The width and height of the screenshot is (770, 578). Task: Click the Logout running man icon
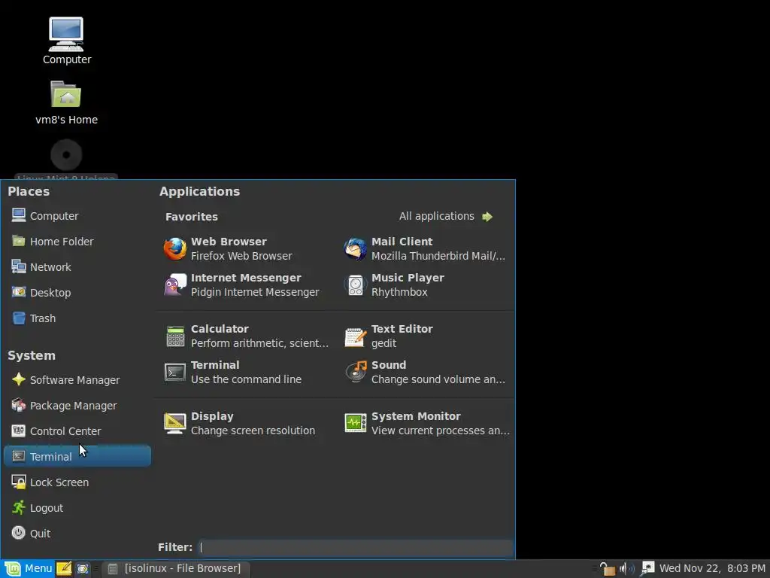[x=19, y=507]
